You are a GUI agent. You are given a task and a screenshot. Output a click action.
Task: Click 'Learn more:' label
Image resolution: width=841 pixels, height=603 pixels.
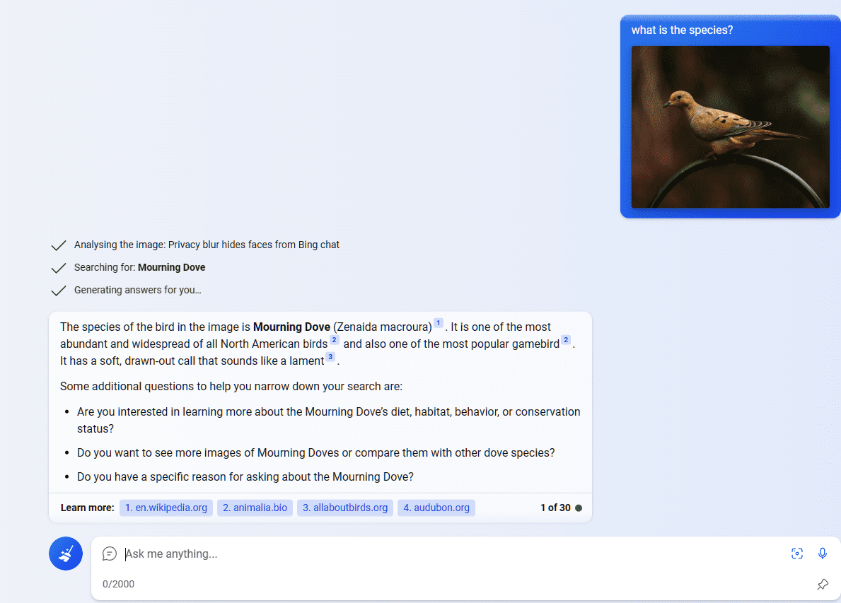point(88,508)
